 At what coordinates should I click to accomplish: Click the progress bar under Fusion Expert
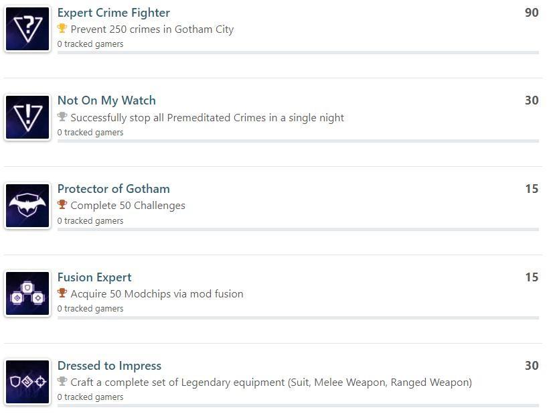298,318
